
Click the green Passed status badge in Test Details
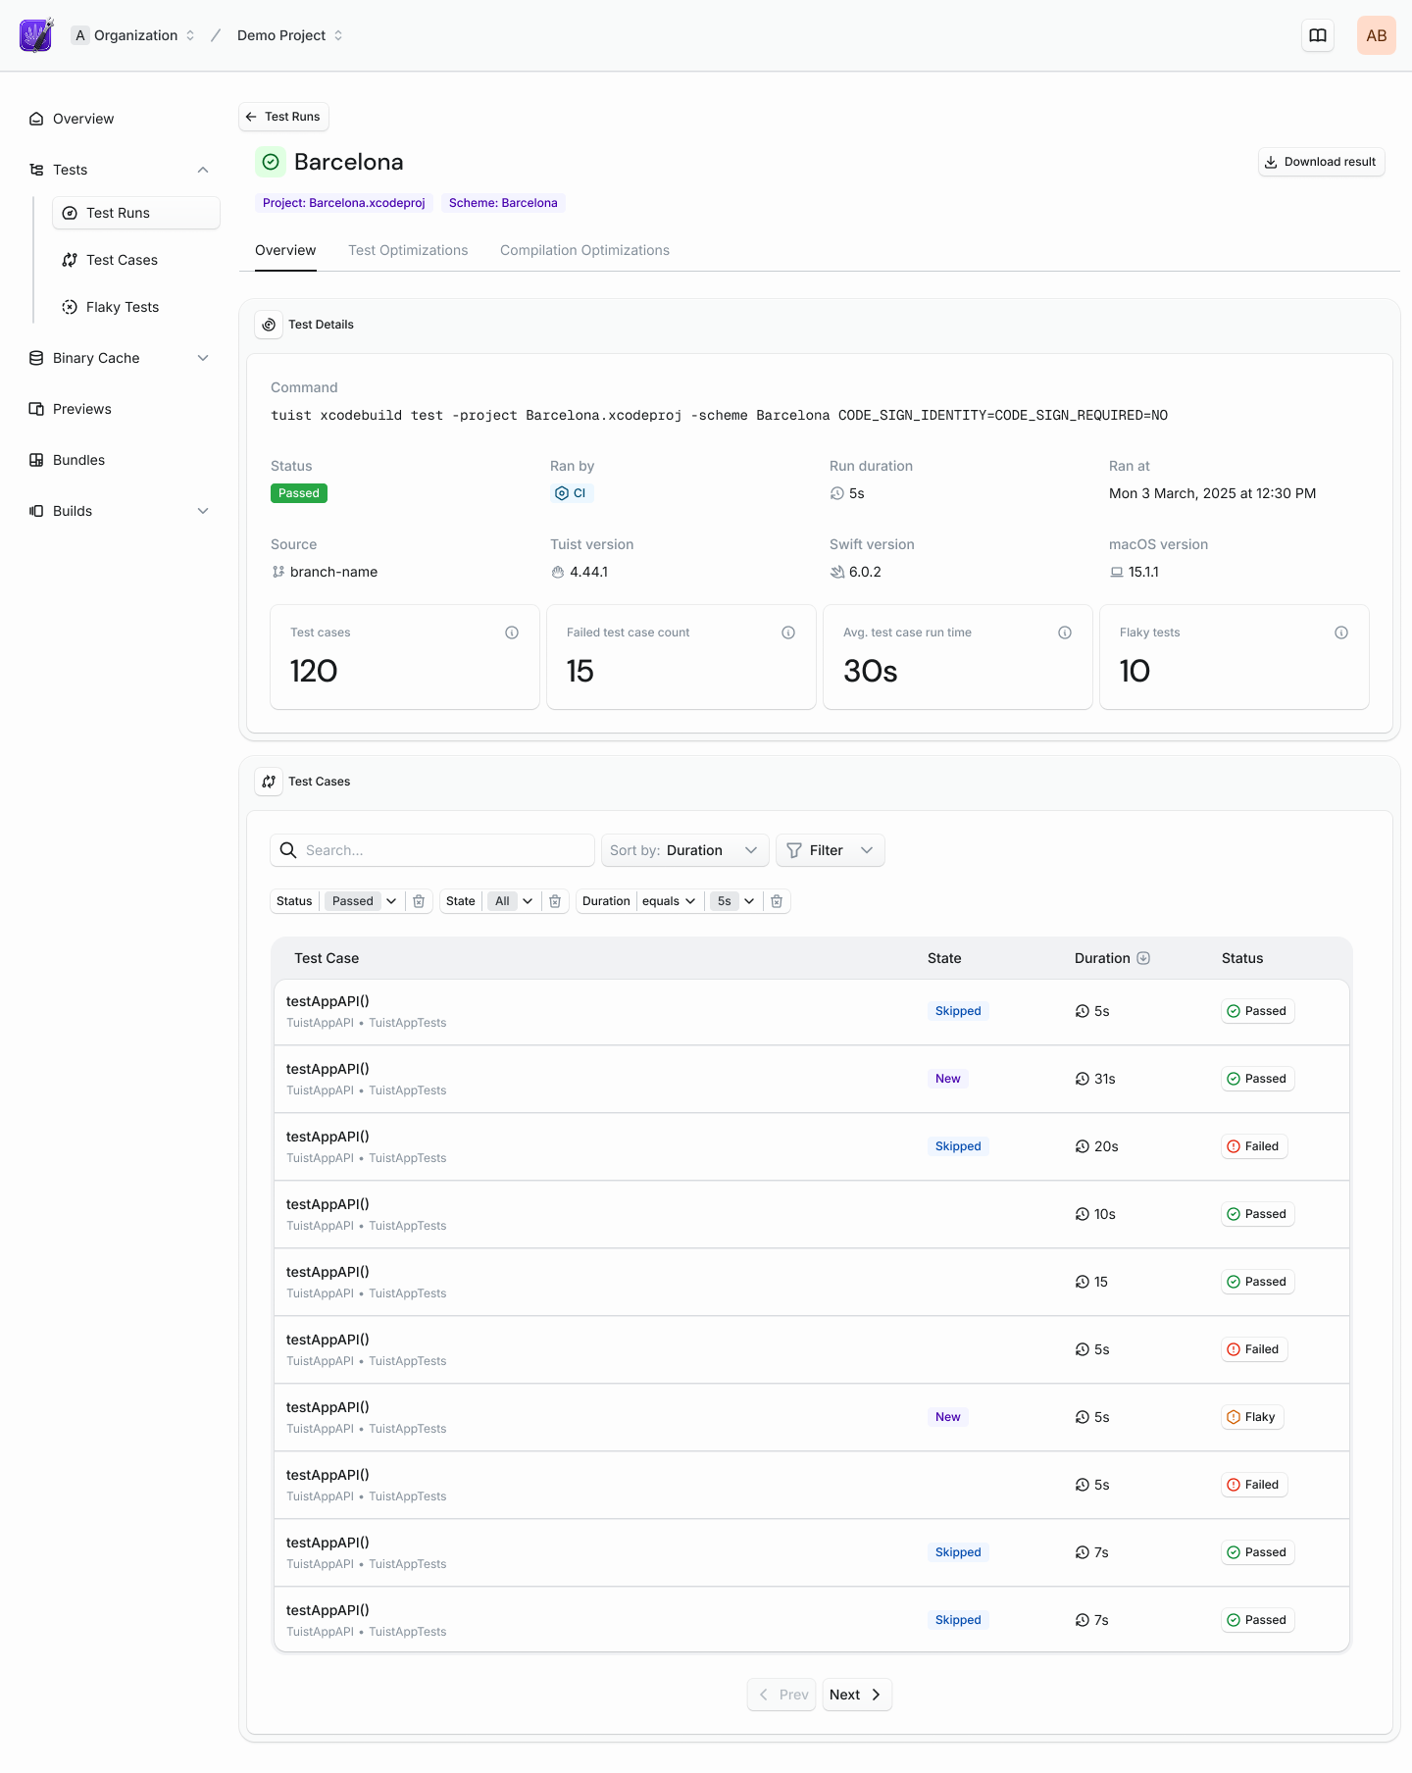click(x=299, y=493)
